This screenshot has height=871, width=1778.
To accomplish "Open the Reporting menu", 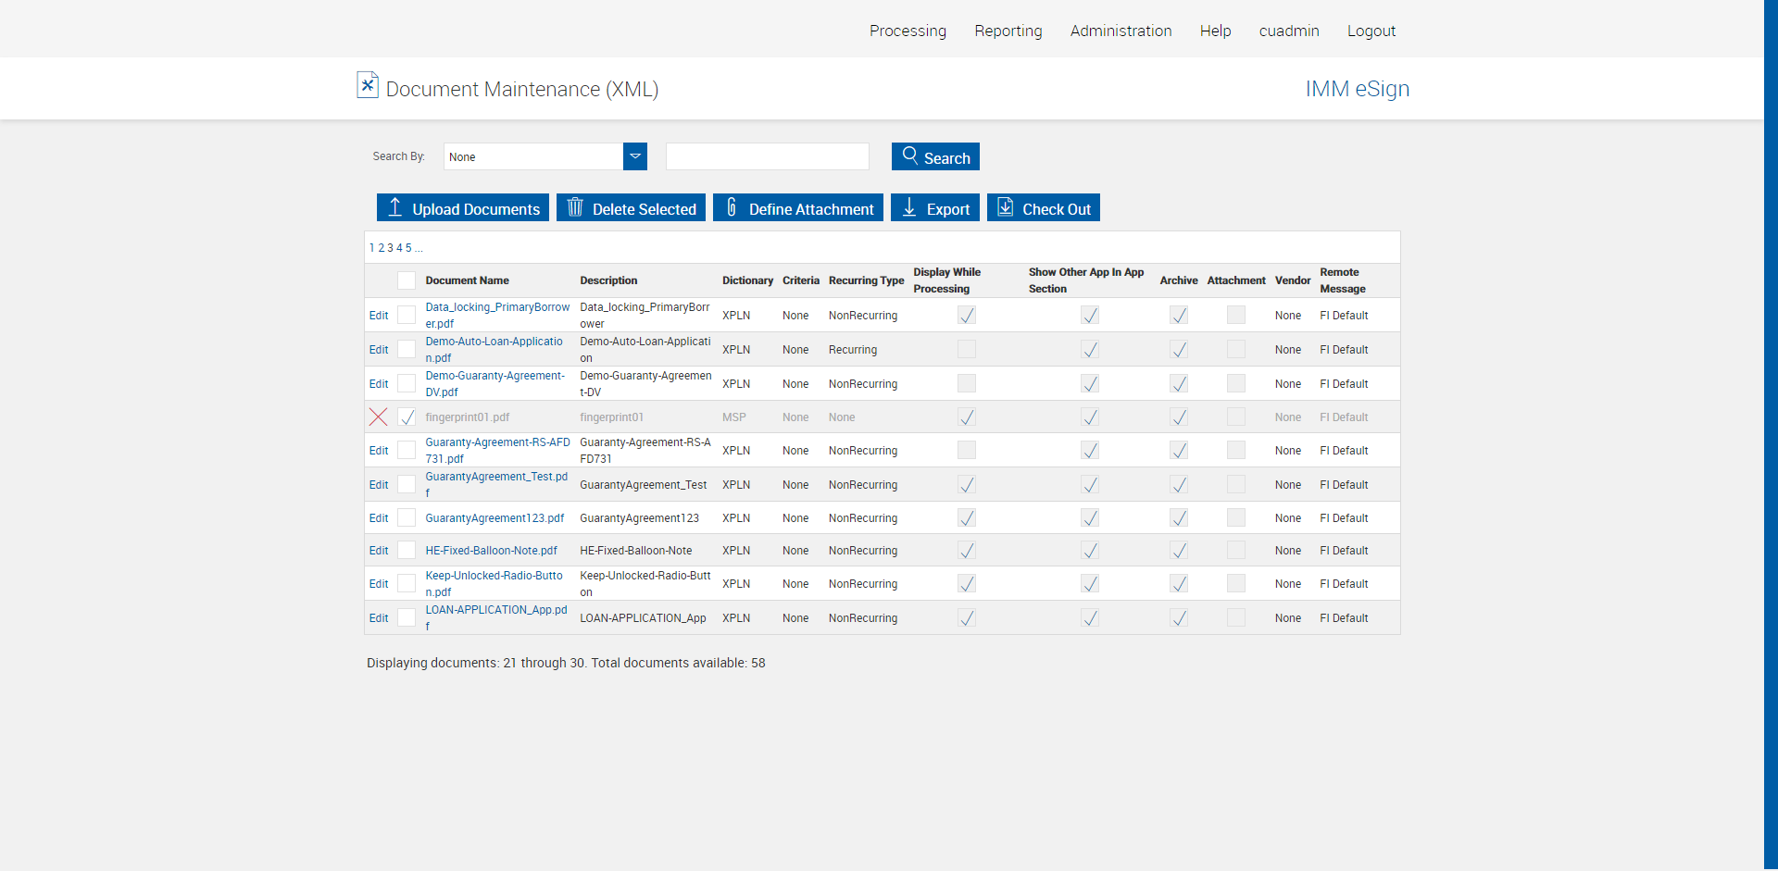I will pyautogui.click(x=1008, y=31).
